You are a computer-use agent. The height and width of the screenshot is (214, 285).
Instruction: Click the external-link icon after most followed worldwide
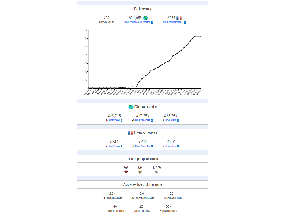pyautogui.click(x=152, y=23)
